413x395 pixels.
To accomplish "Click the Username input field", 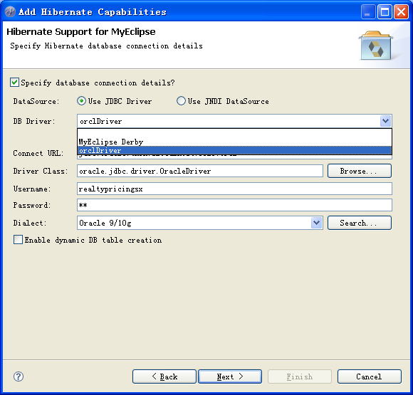I will [x=234, y=189].
